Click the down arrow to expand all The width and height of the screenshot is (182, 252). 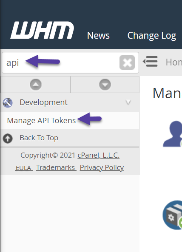(x=105, y=85)
